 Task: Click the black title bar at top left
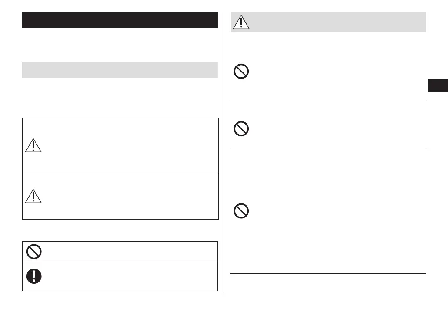(x=120, y=20)
